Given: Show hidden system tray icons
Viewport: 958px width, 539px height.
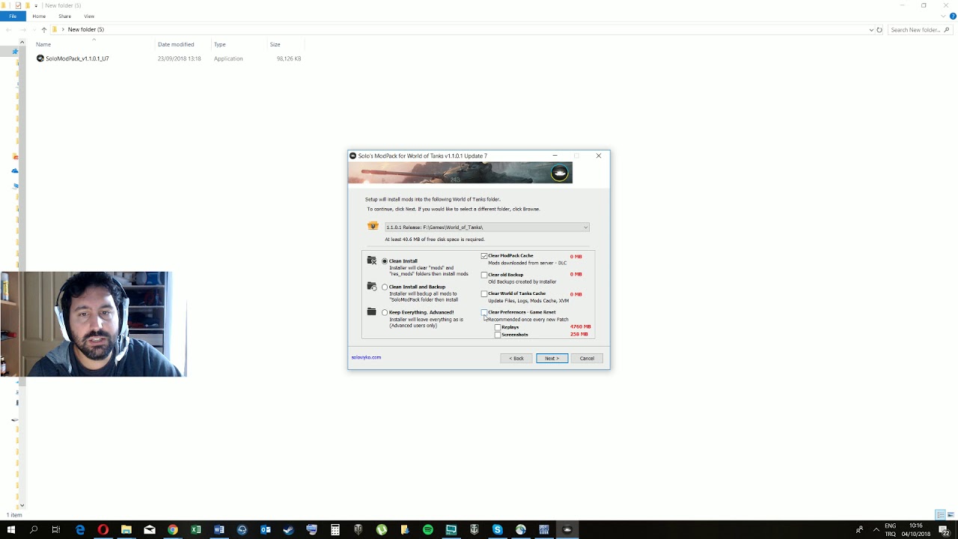Looking at the screenshot, I should tap(876, 530).
